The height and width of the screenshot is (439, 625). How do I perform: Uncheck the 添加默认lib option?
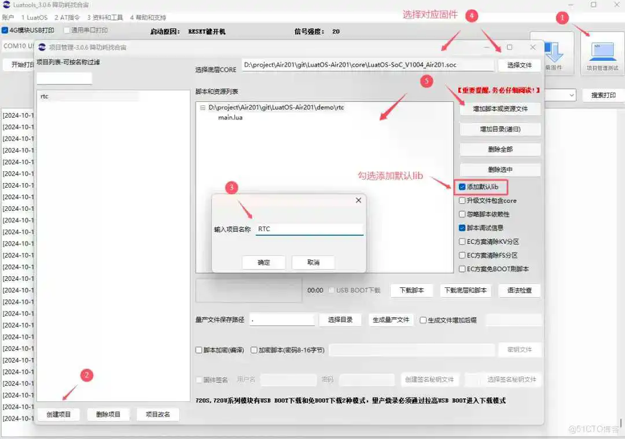coord(461,186)
